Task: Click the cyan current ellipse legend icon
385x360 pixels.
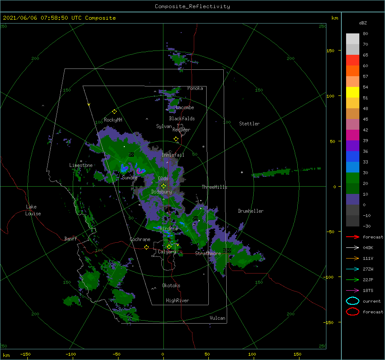Action: [x=352, y=301]
